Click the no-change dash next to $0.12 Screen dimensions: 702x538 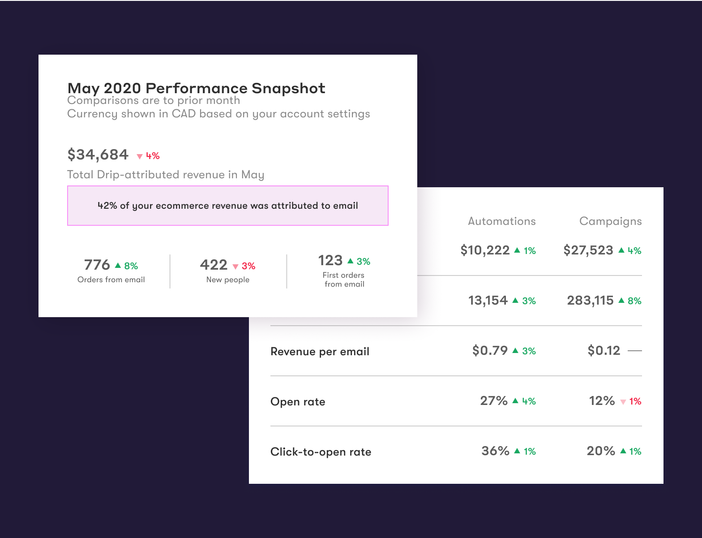(635, 351)
